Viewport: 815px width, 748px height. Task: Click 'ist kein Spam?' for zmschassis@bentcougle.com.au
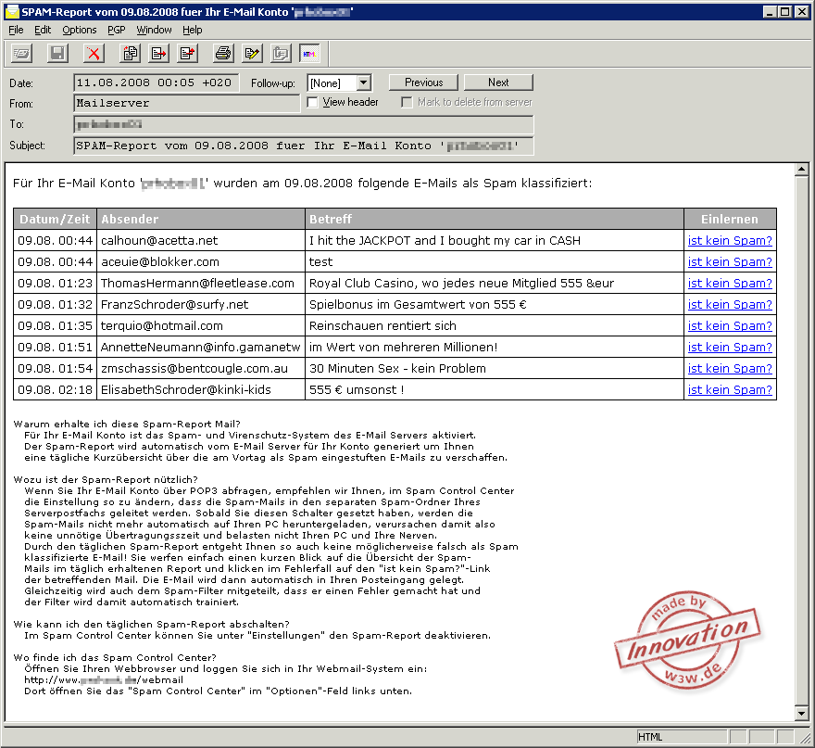pyautogui.click(x=730, y=368)
